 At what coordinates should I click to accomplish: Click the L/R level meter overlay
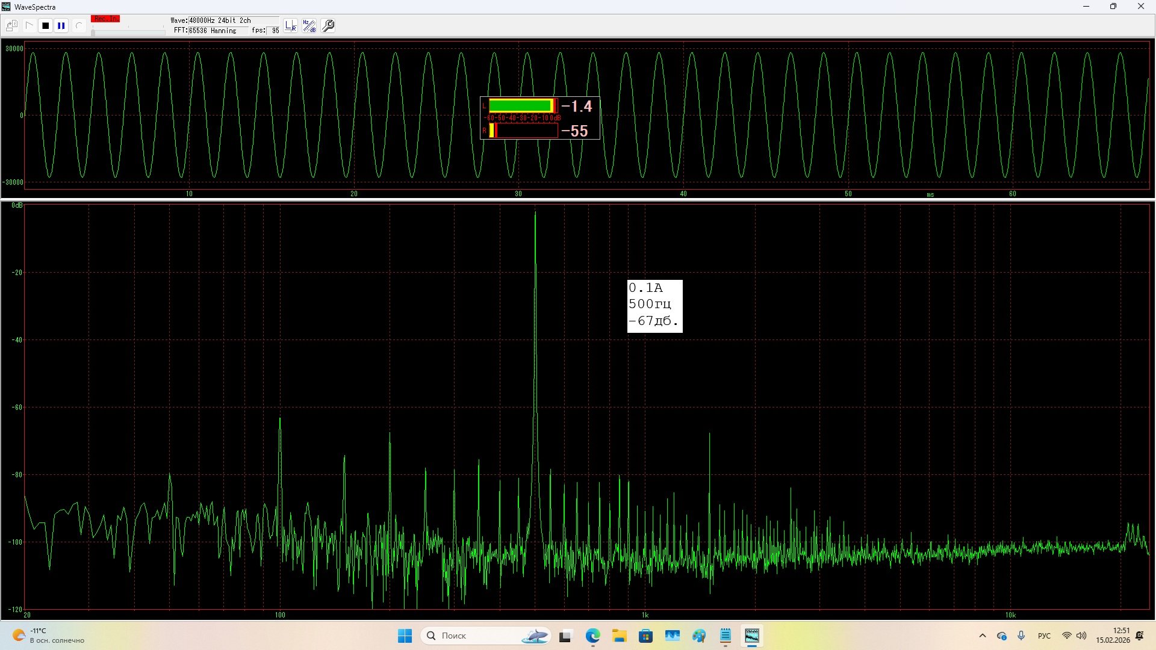point(539,118)
